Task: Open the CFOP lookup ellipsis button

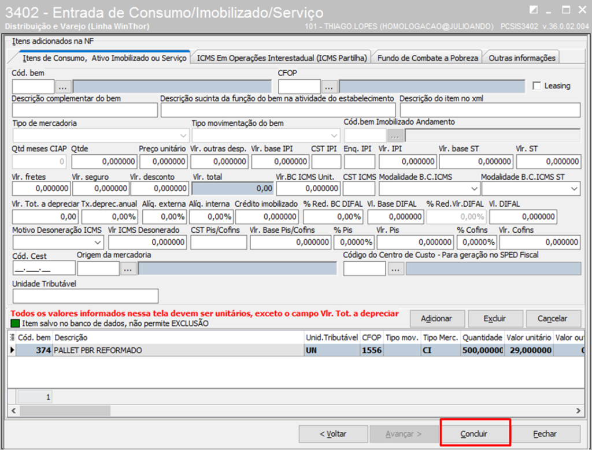Action: click(330, 87)
